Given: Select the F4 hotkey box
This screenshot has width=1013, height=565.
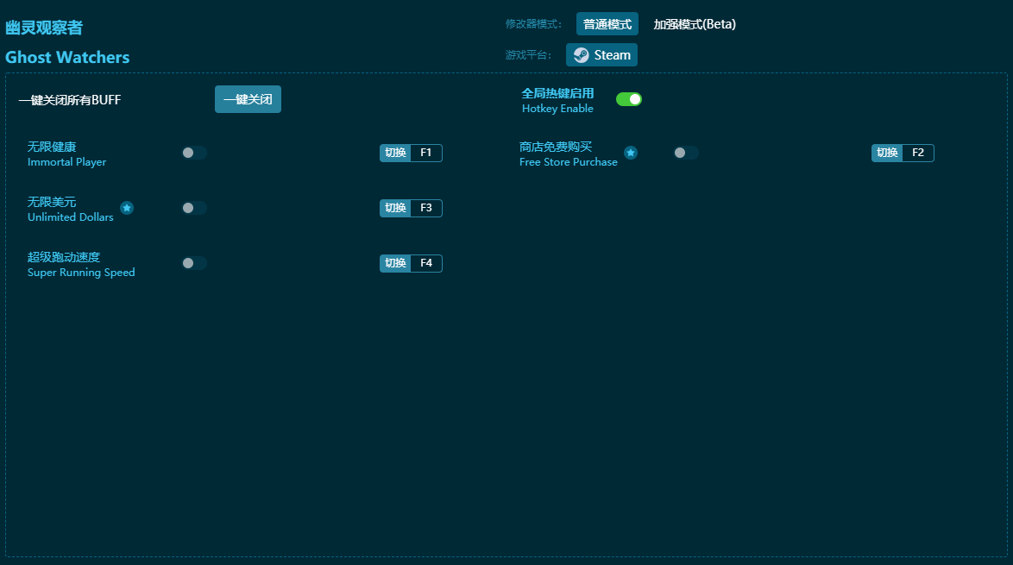Looking at the screenshot, I should (x=426, y=263).
